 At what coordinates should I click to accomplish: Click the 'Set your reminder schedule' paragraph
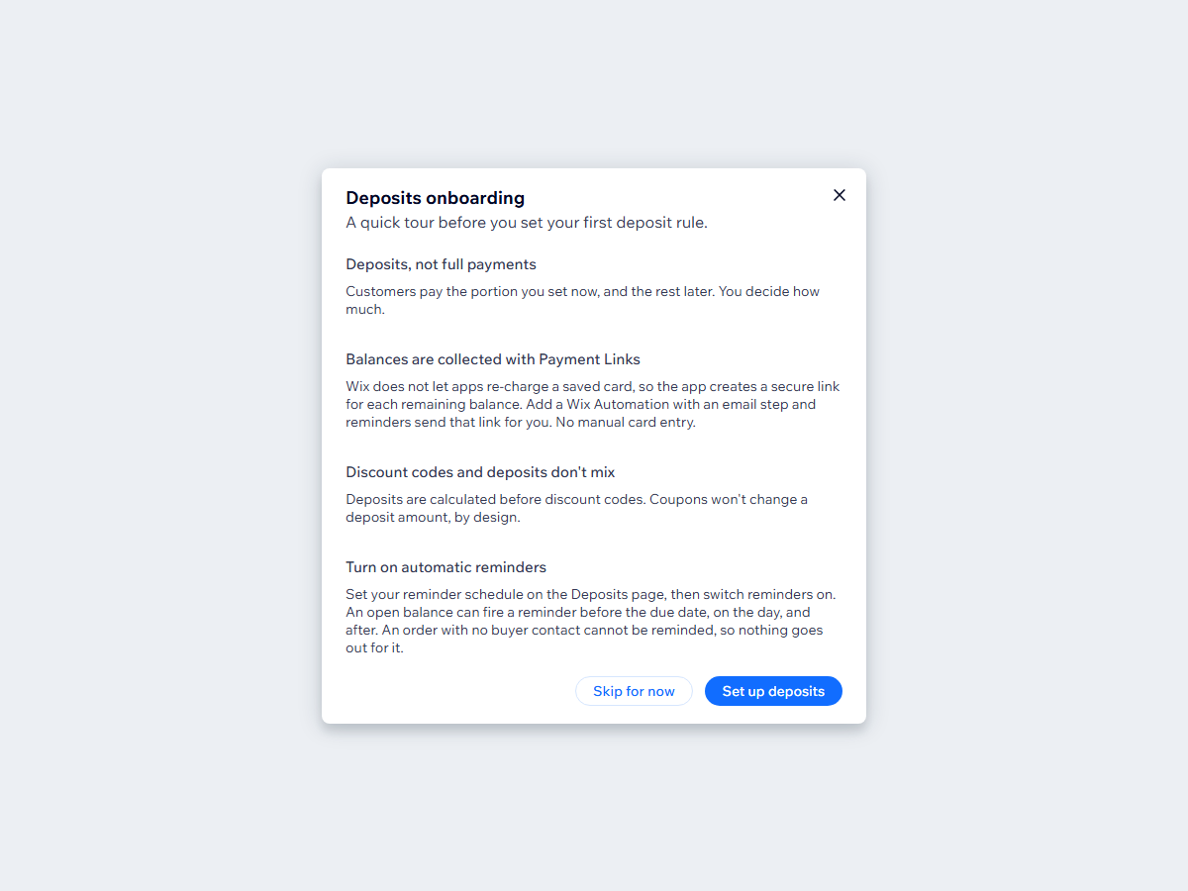tap(591, 621)
